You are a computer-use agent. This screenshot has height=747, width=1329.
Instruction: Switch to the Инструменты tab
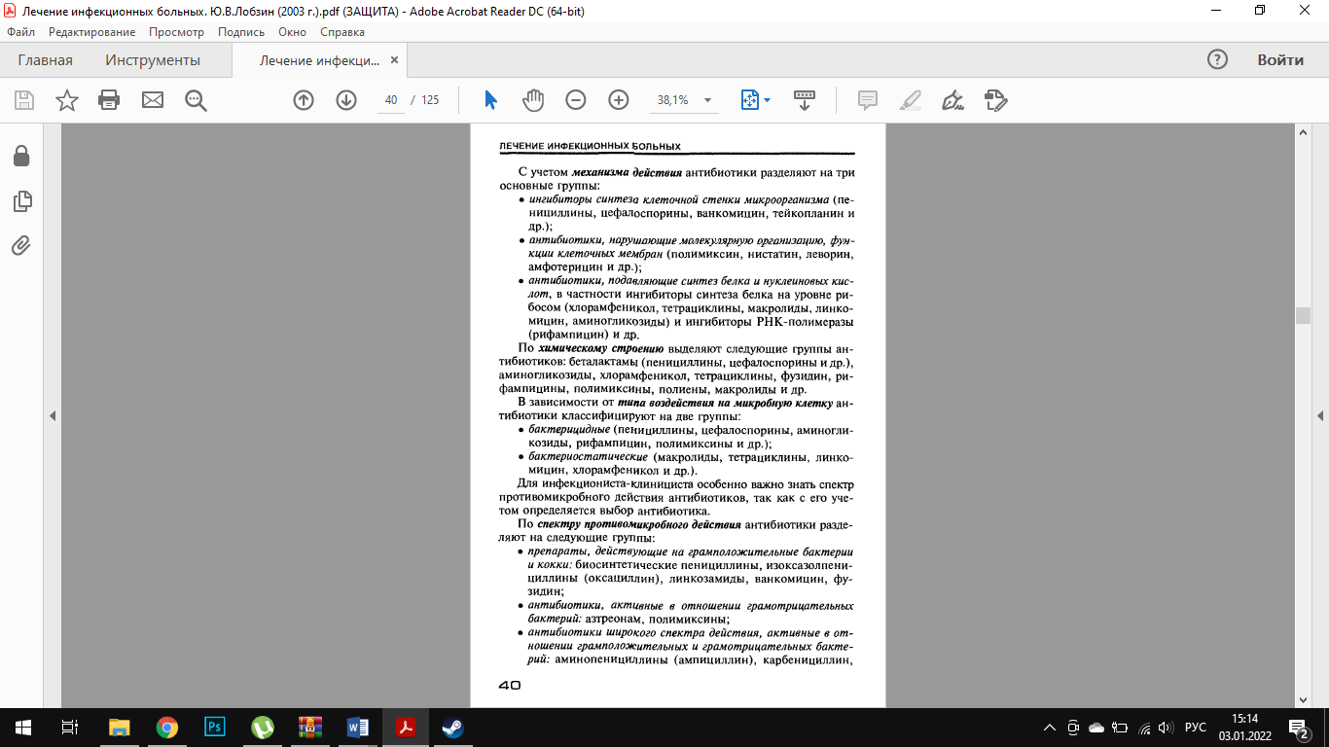point(153,60)
